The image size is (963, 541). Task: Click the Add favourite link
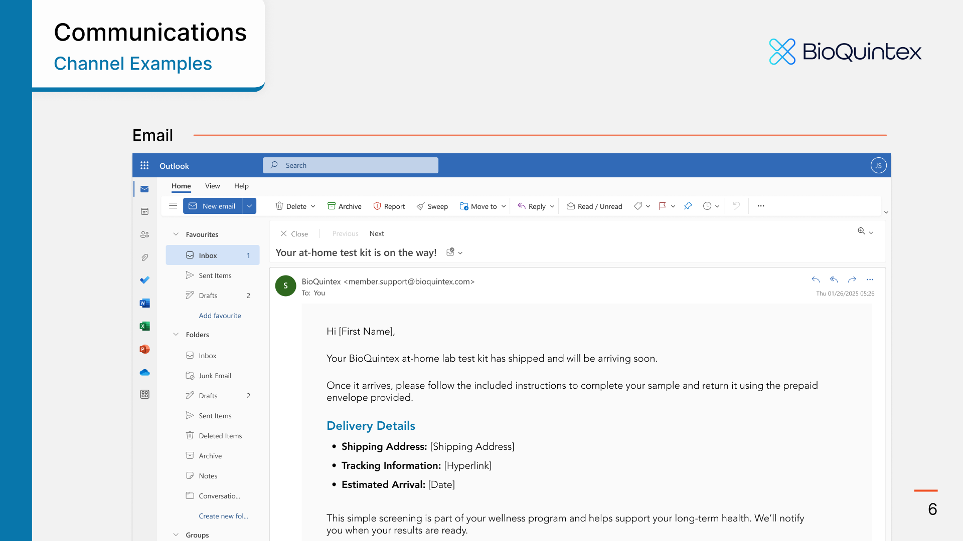point(220,316)
